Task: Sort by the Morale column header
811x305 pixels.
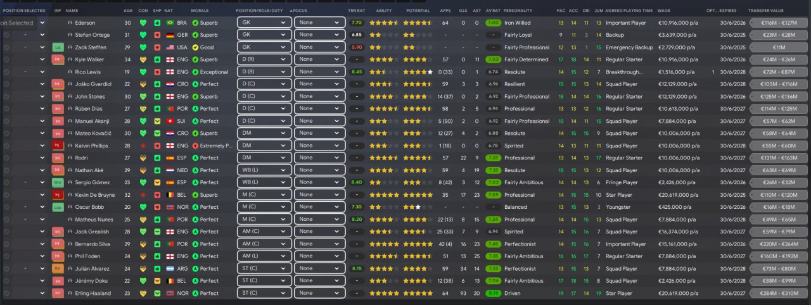Action: tap(200, 11)
